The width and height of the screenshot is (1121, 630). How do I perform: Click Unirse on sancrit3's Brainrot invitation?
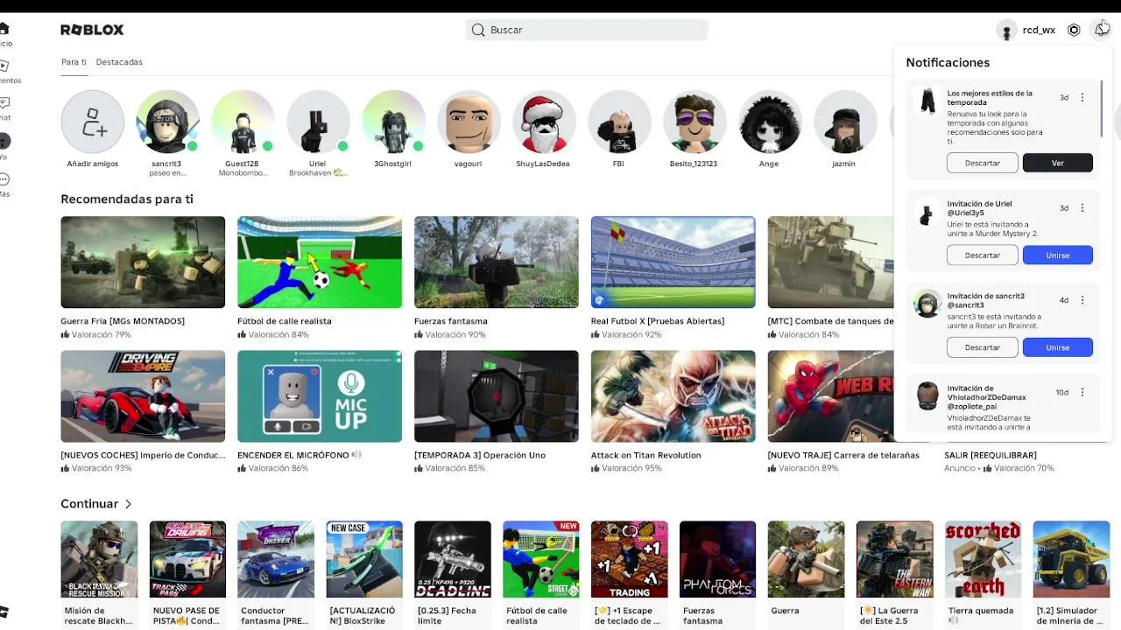click(x=1058, y=347)
